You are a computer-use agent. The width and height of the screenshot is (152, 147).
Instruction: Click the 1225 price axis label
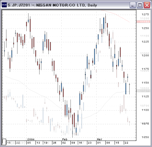145,42
